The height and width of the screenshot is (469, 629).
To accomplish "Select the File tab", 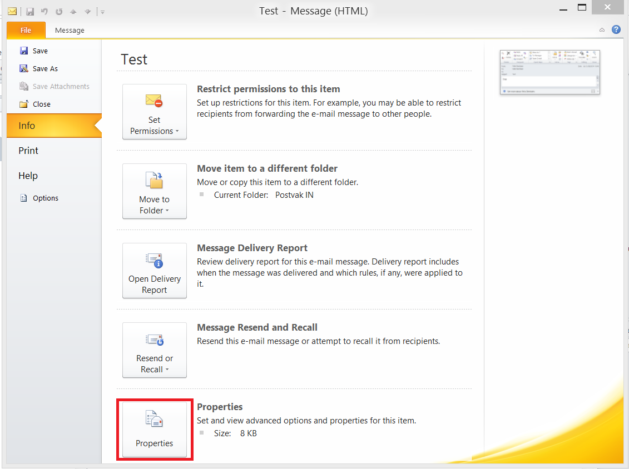I will pyautogui.click(x=26, y=30).
